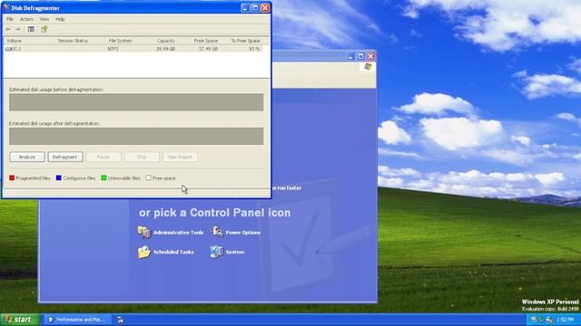Click the Disk Defragmenter title bar icon
The height and width of the screenshot is (326, 581).
pyautogui.click(x=6, y=7)
